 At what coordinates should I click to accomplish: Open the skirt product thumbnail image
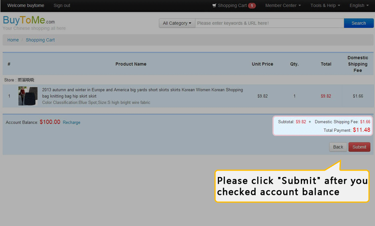click(28, 96)
